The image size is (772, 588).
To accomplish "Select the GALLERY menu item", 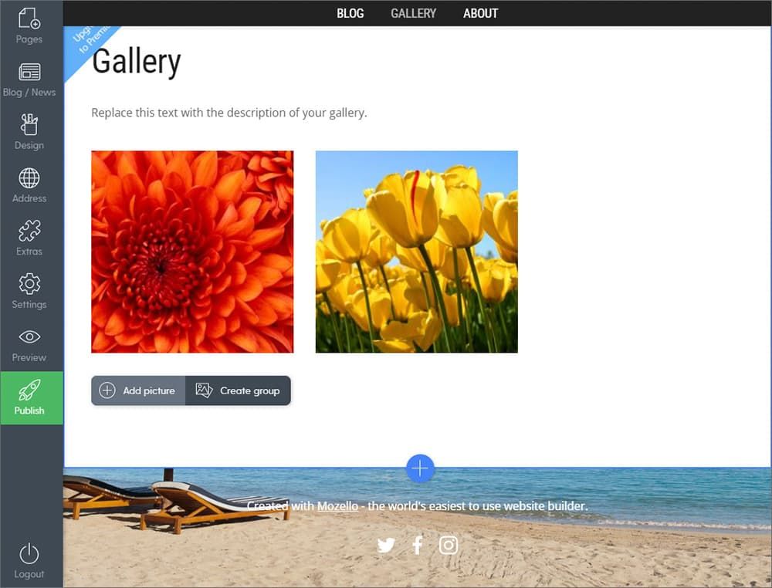I will tap(414, 13).
